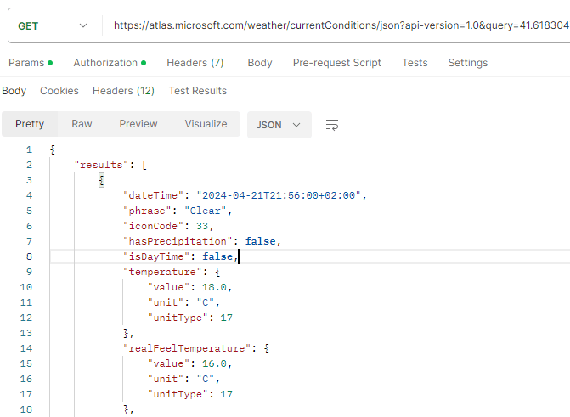
Task: Show the response Cookies tab
Action: 59,91
